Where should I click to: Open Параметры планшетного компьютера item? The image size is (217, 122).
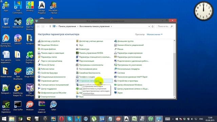pyautogui.click(x=94, y=57)
